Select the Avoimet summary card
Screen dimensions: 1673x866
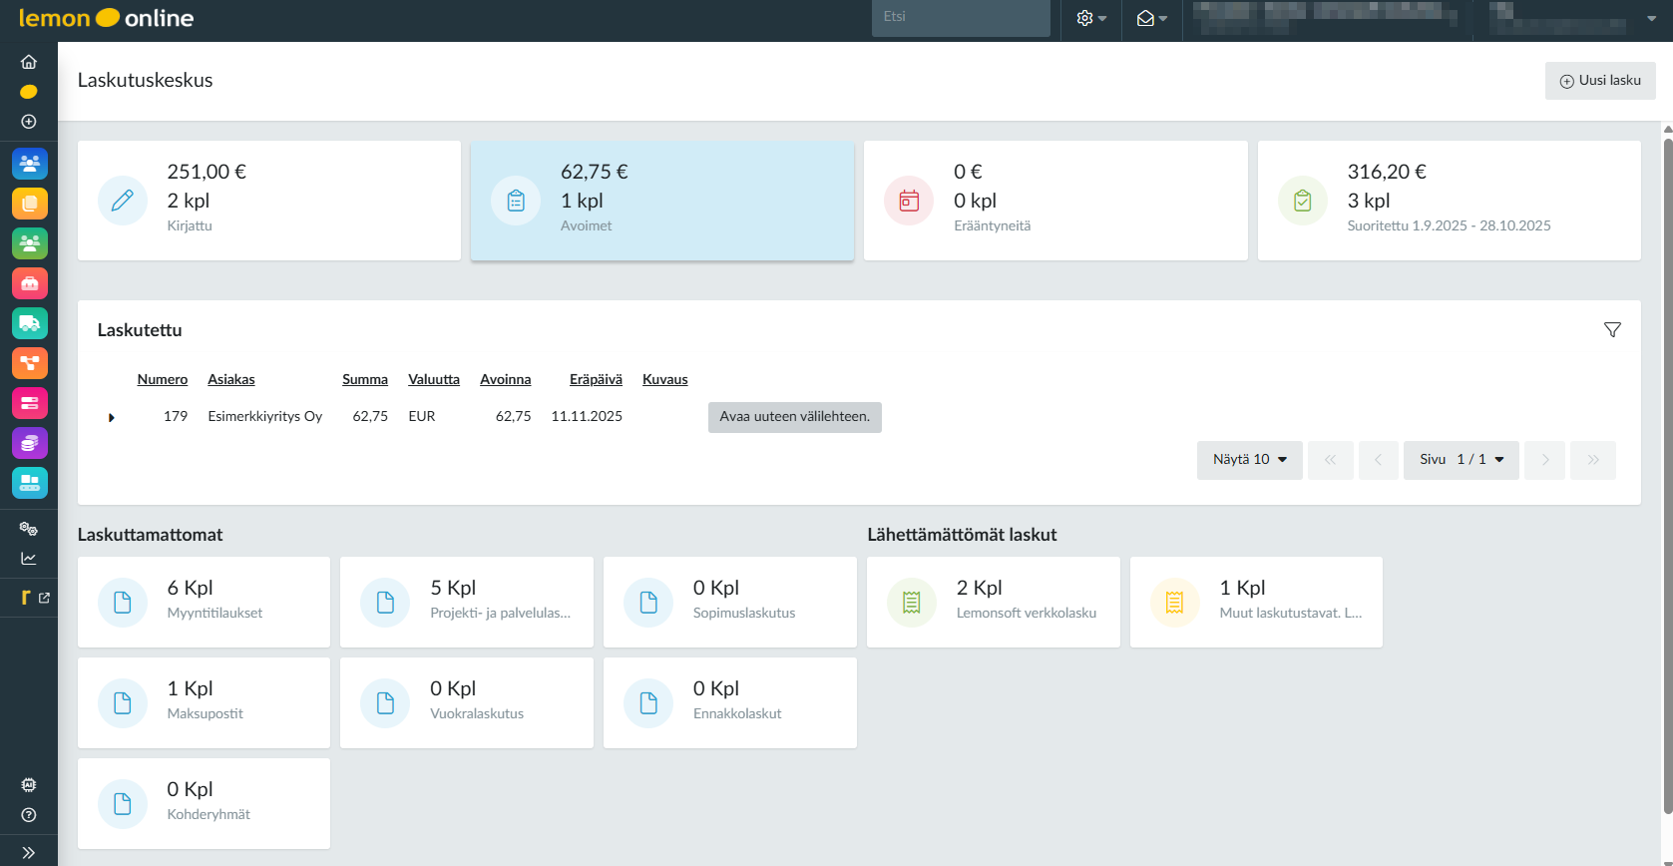(x=661, y=201)
